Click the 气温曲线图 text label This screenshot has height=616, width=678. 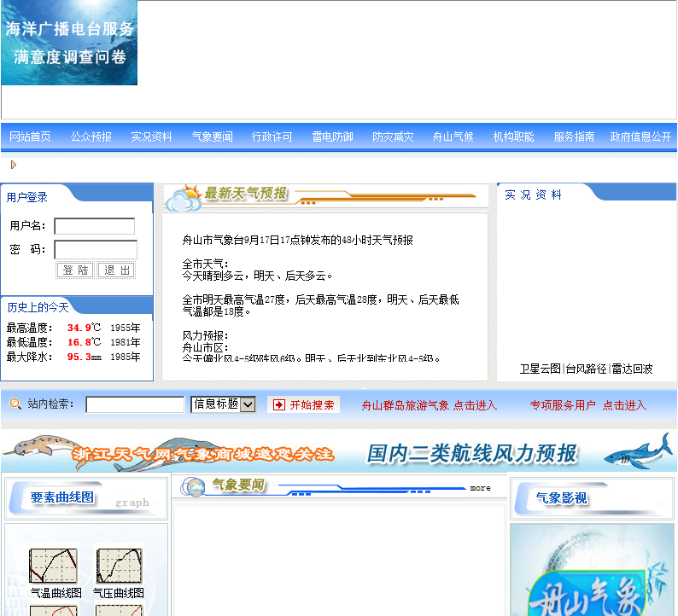pyautogui.click(x=56, y=593)
